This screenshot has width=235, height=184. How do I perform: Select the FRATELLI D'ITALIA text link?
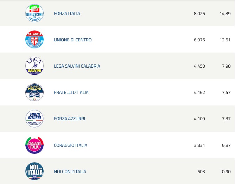(x=71, y=93)
